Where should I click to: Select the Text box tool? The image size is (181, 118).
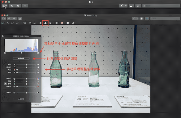(x=30, y=23)
